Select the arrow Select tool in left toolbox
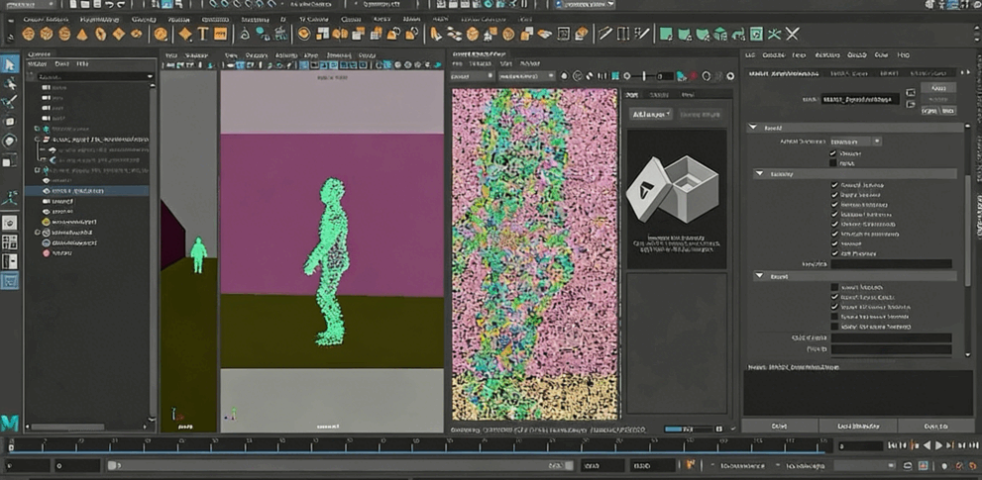This screenshot has height=480, width=982. tap(10, 64)
